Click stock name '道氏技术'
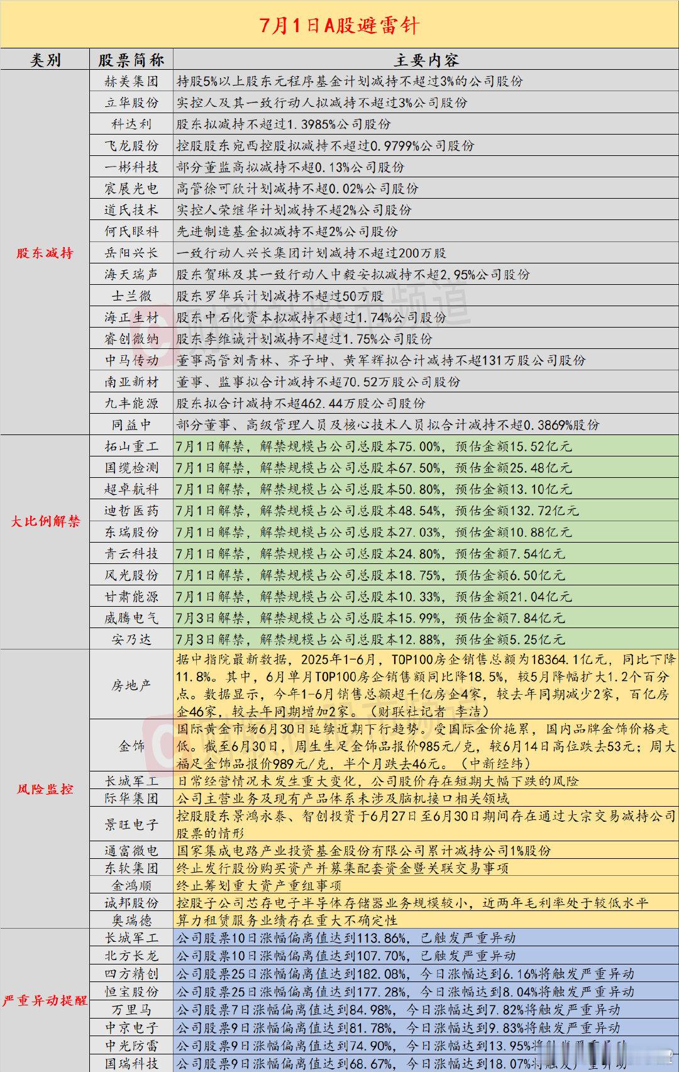Screen dimensions: 679x1072 coord(131,209)
